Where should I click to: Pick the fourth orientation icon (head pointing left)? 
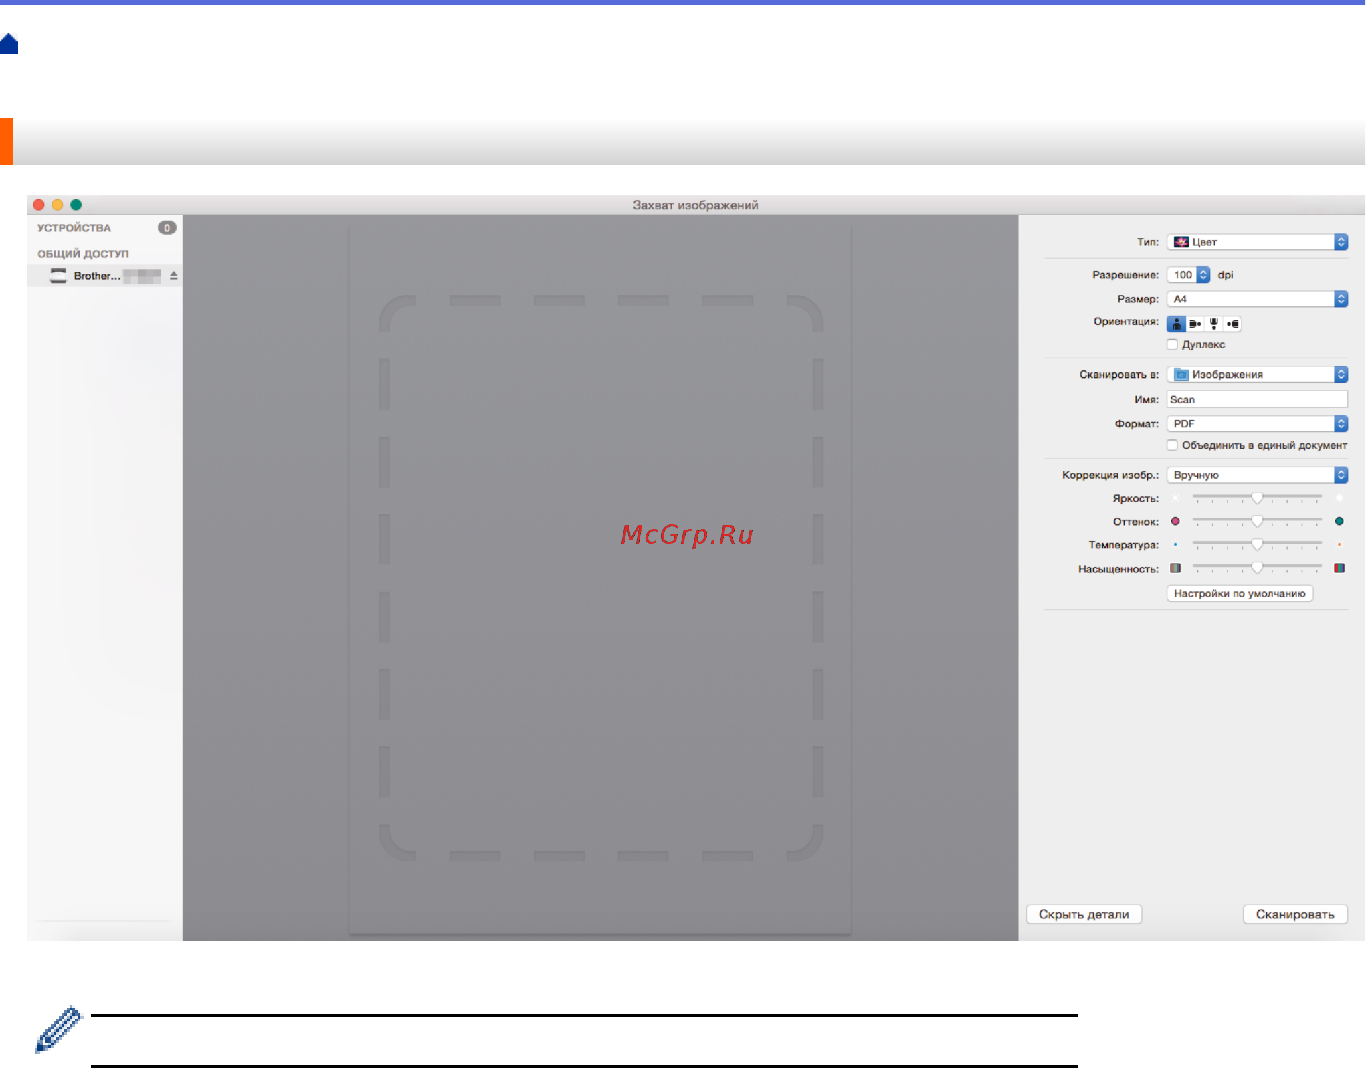pyautogui.click(x=1232, y=324)
